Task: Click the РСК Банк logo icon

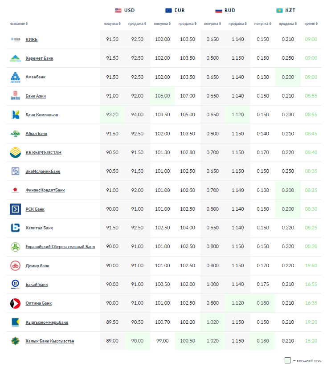Action: click(x=15, y=209)
